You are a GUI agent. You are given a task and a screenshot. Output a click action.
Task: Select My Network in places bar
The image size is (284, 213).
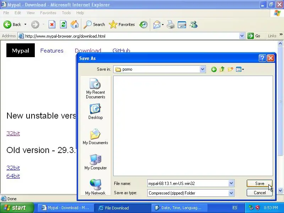tap(95, 187)
